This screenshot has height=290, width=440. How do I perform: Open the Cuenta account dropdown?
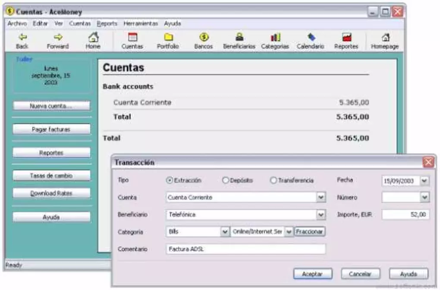tap(321, 197)
